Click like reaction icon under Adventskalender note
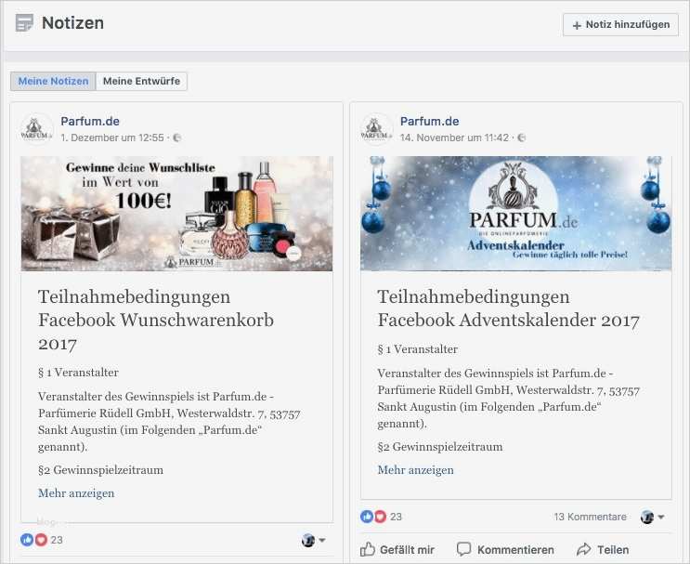 (367, 517)
